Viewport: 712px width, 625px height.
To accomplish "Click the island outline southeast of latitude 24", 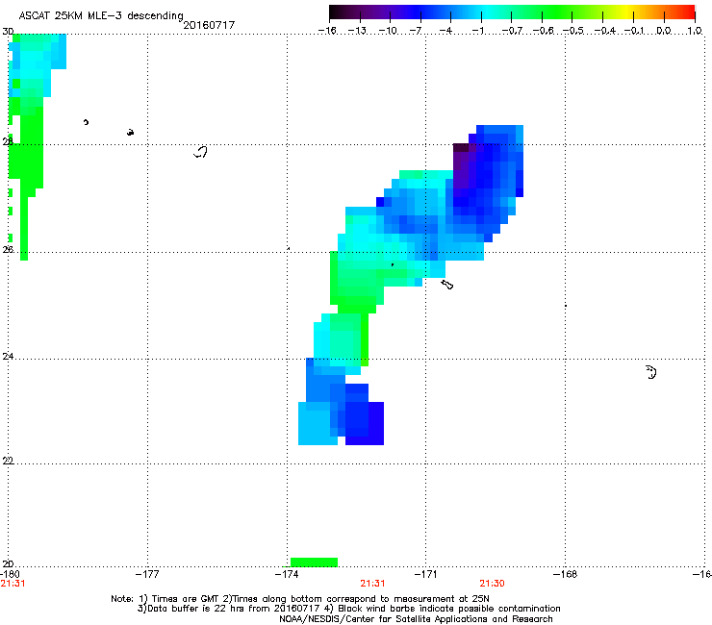I will 651,372.
